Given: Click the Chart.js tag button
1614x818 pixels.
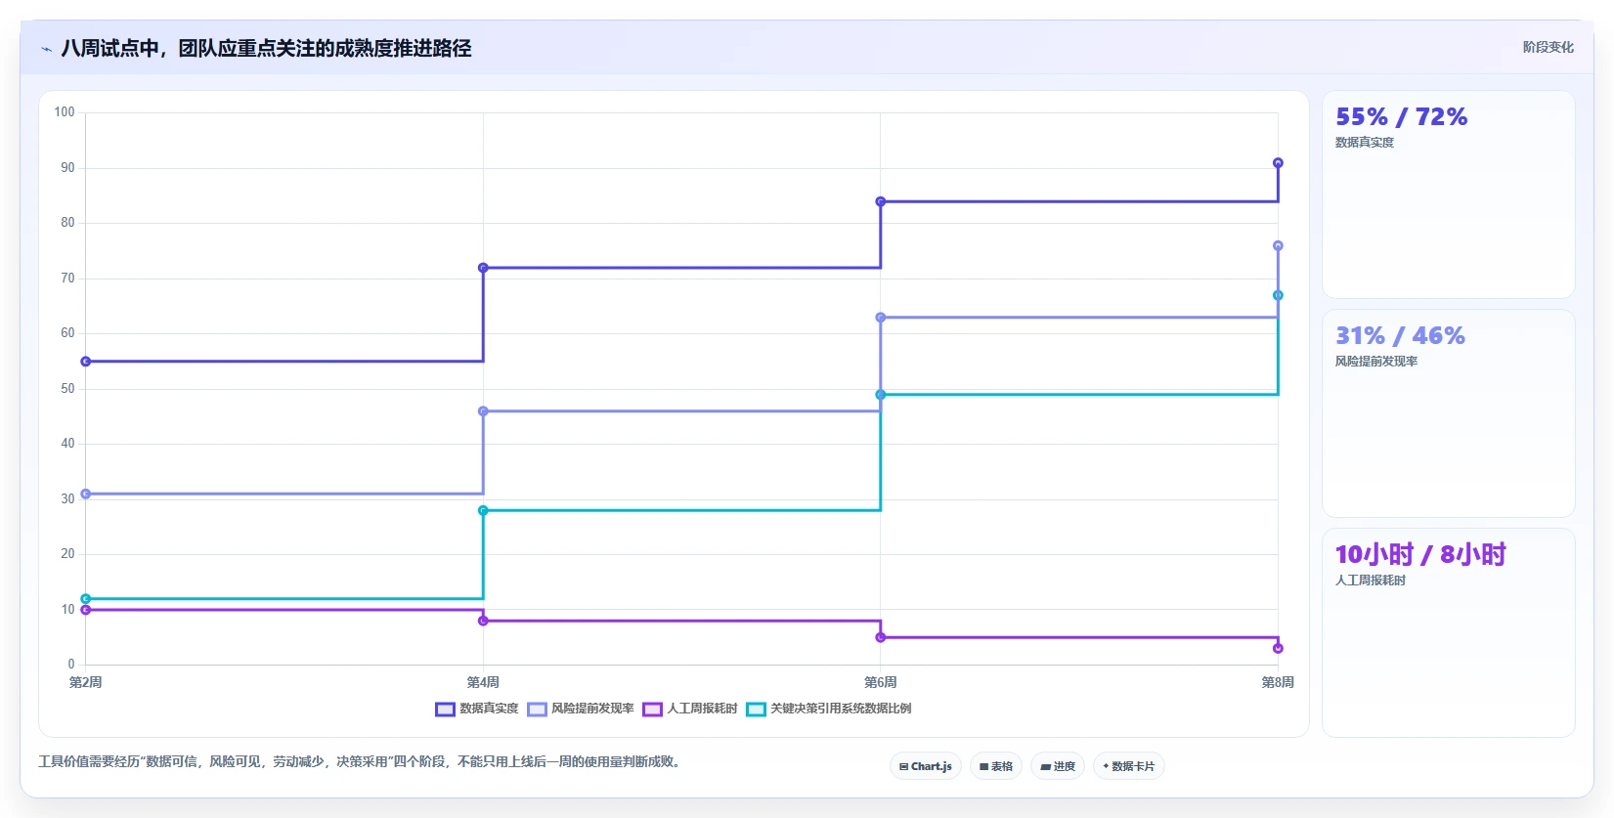Looking at the screenshot, I should coord(926,766).
